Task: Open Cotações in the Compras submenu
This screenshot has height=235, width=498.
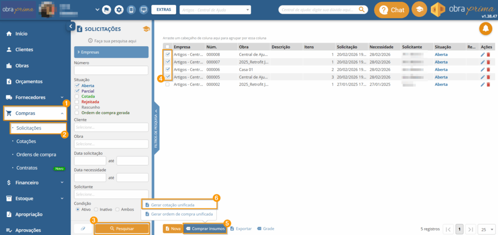Action: (x=26, y=141)
